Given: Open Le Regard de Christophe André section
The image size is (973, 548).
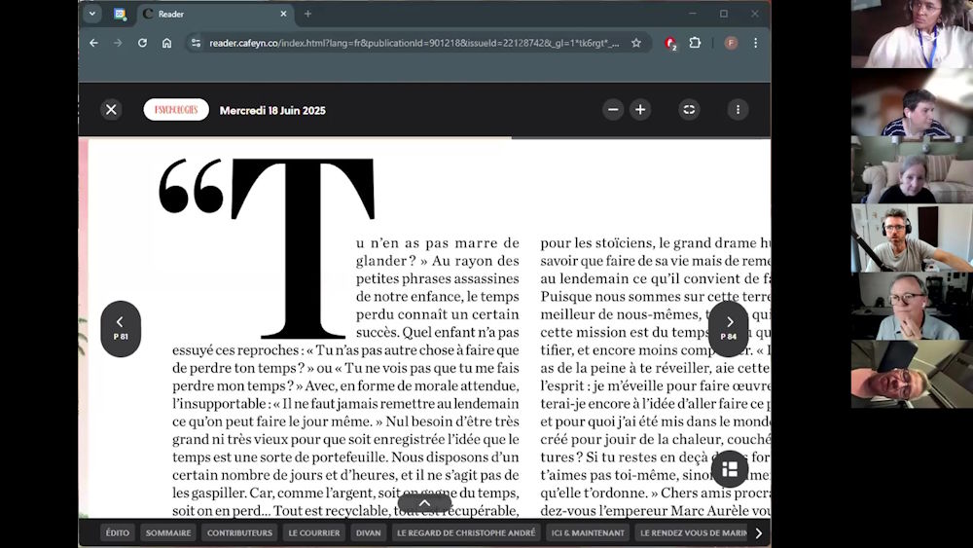Looking at the screenshot, I should tap(467, 532).
